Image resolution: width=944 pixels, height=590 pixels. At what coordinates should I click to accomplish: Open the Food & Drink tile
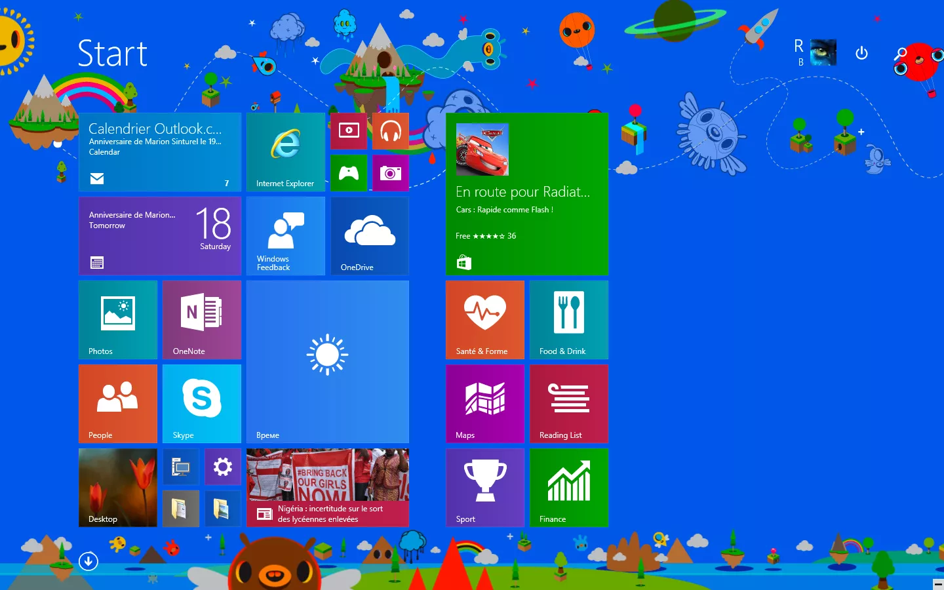click(x=569, y=320)
